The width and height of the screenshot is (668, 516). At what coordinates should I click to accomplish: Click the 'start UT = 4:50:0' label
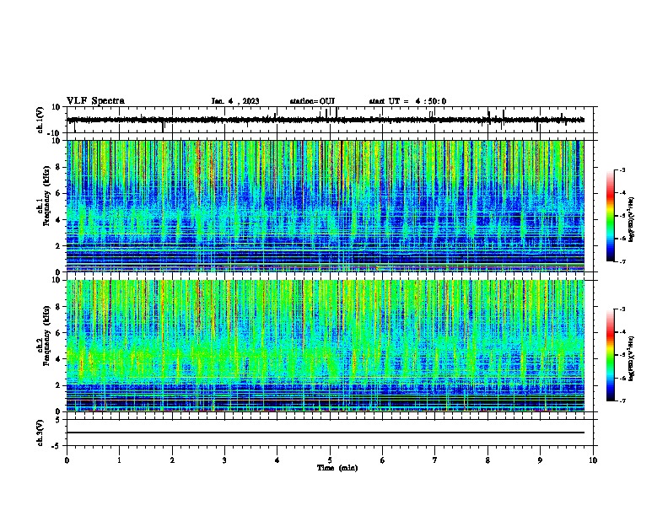(407, 101)
